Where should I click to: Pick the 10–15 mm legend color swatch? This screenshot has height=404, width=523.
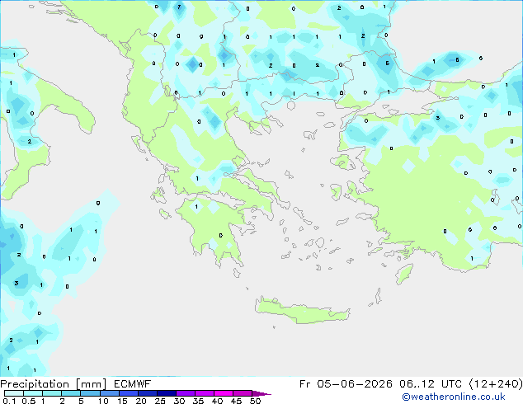pos(110,393)
